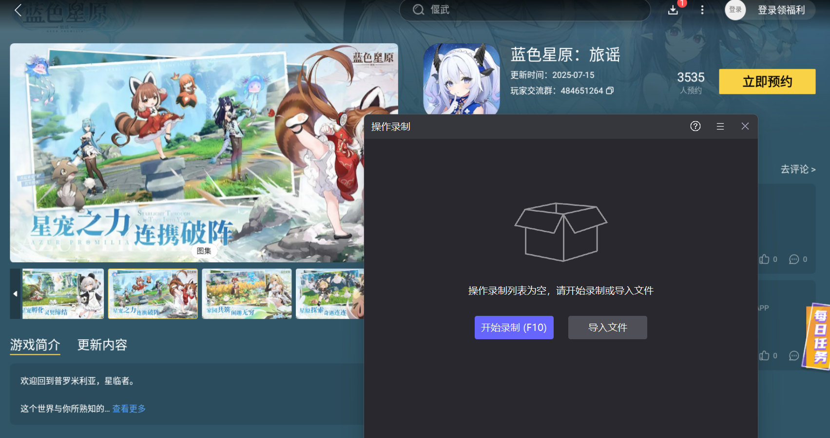This screenshot has width=830, height=438.
Task: Open comments on the second review
Action: [x=794, y=356]
